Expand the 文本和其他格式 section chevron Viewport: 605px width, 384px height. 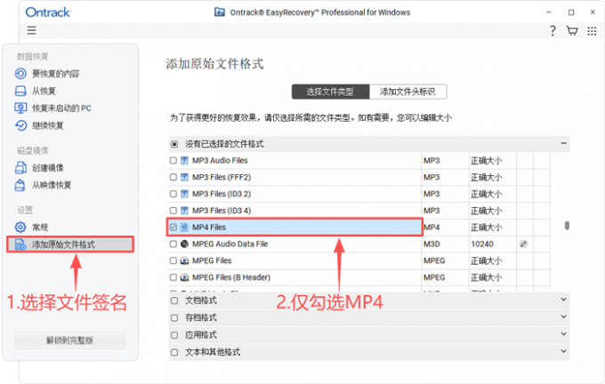(x=563, y=351)
